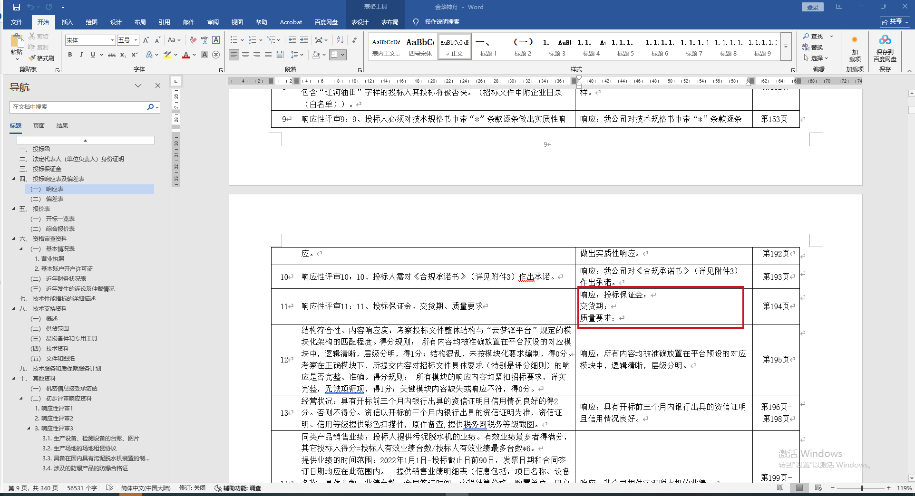This screenshot has width=915, height=496.
Task: Click the 共享 share button
Action: [x=895, y=22]
